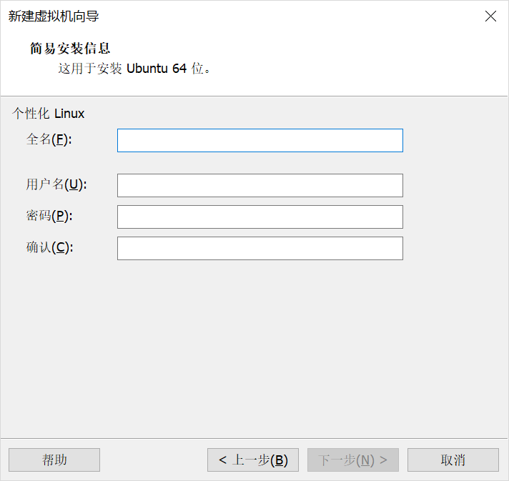Click the divider line below the header banner
The image size is (509, 481).
point(254,96)
